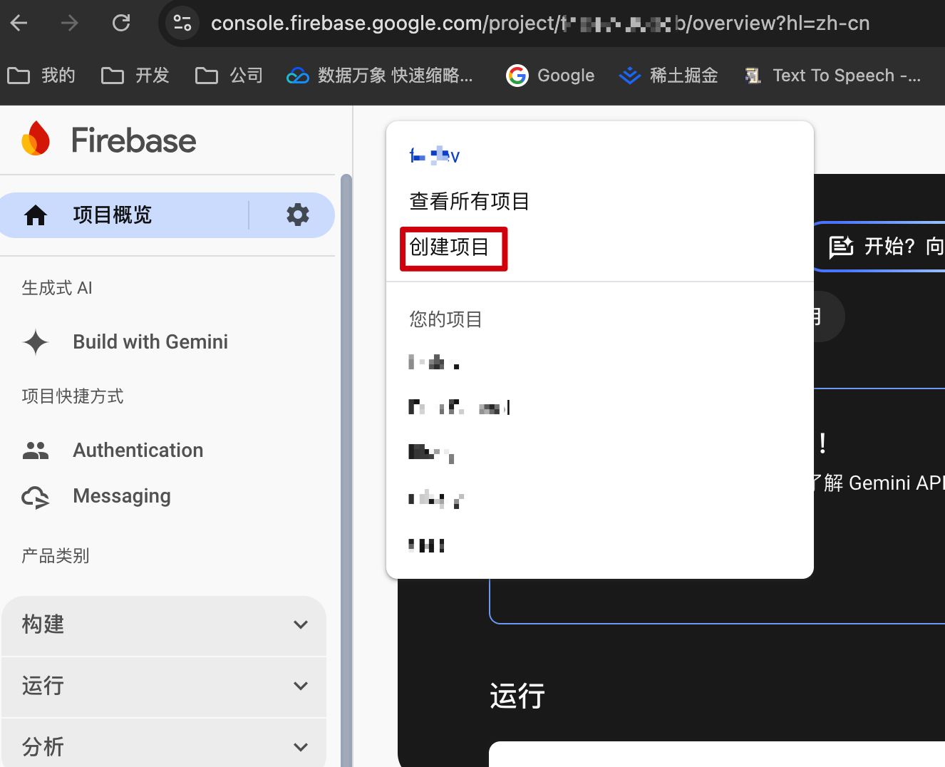This screenshot has width=945, height=767.
Task: Expand the 运行 sidebar category
Action: pos(300,686)
